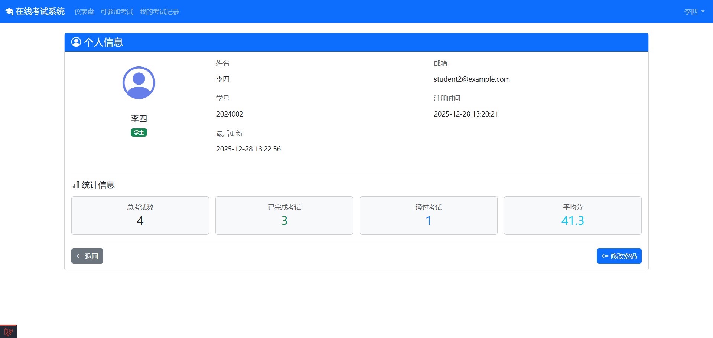Screen dimensions: 713x338
Task: Click the name 李四 under the avatar
Action: coord(139,119)
